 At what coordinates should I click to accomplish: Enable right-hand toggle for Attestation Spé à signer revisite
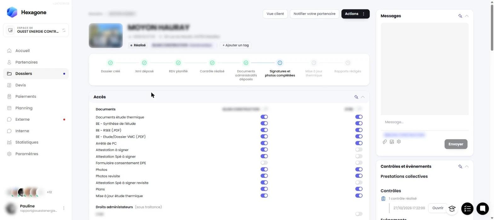pos(359,182)
